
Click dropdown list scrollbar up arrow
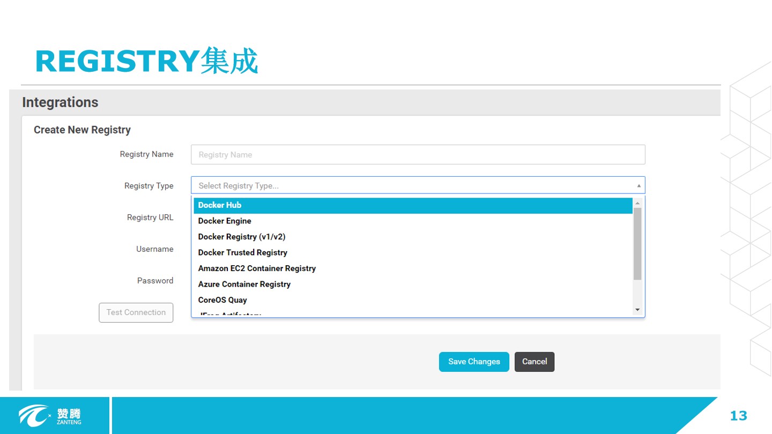tap(637, 203)
